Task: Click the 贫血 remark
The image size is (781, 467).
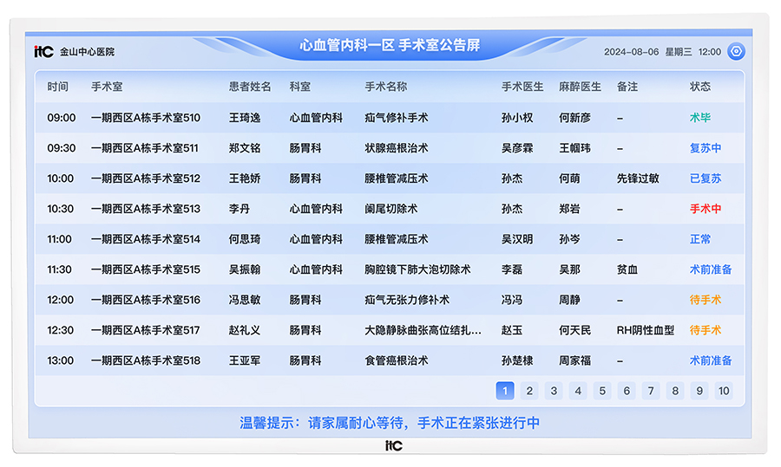Action: tap(627, 269)
